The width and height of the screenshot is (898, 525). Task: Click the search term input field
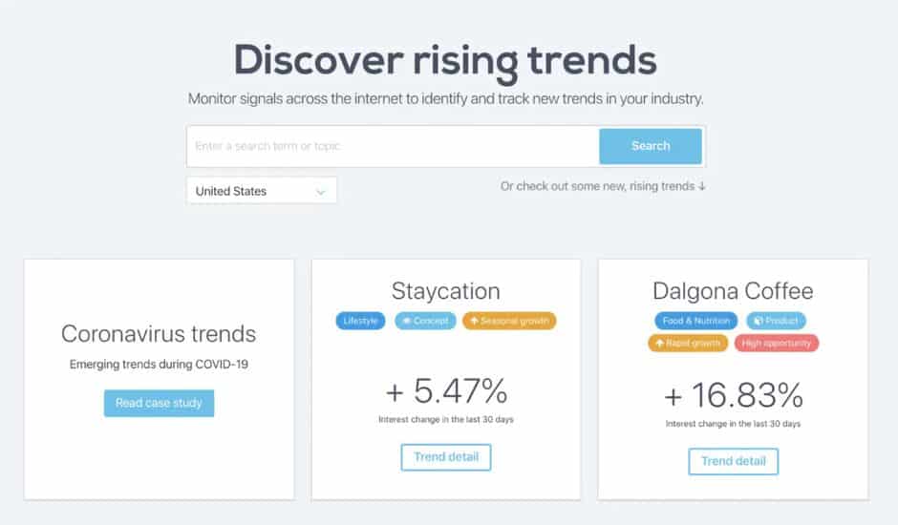coord(393,146)
